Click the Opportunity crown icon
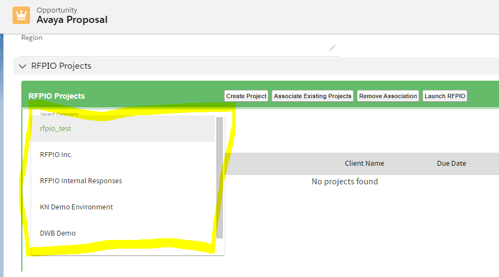This screenshot has height=277, width=499. 21,15
